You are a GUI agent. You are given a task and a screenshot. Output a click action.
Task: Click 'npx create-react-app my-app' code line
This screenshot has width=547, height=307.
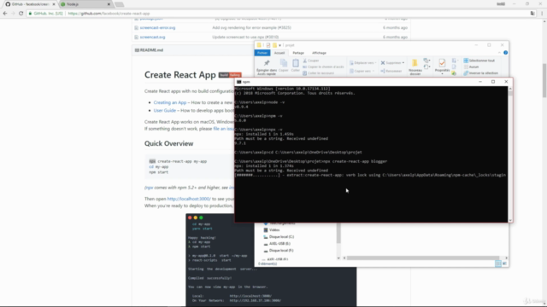178,161
